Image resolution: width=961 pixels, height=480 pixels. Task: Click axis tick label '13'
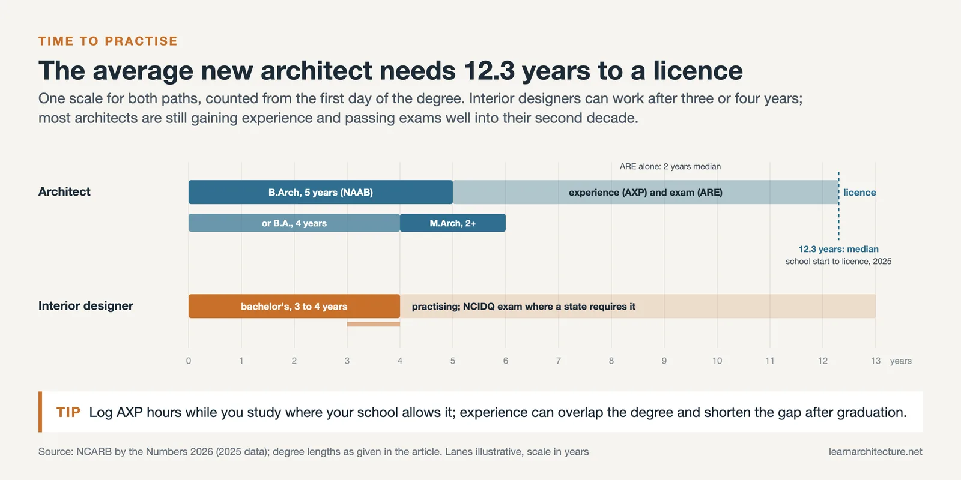point(876,361)
